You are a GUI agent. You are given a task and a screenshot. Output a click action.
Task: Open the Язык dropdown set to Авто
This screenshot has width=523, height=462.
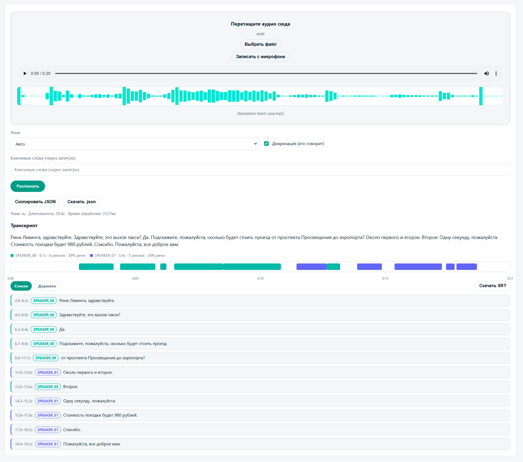point(134,144)
